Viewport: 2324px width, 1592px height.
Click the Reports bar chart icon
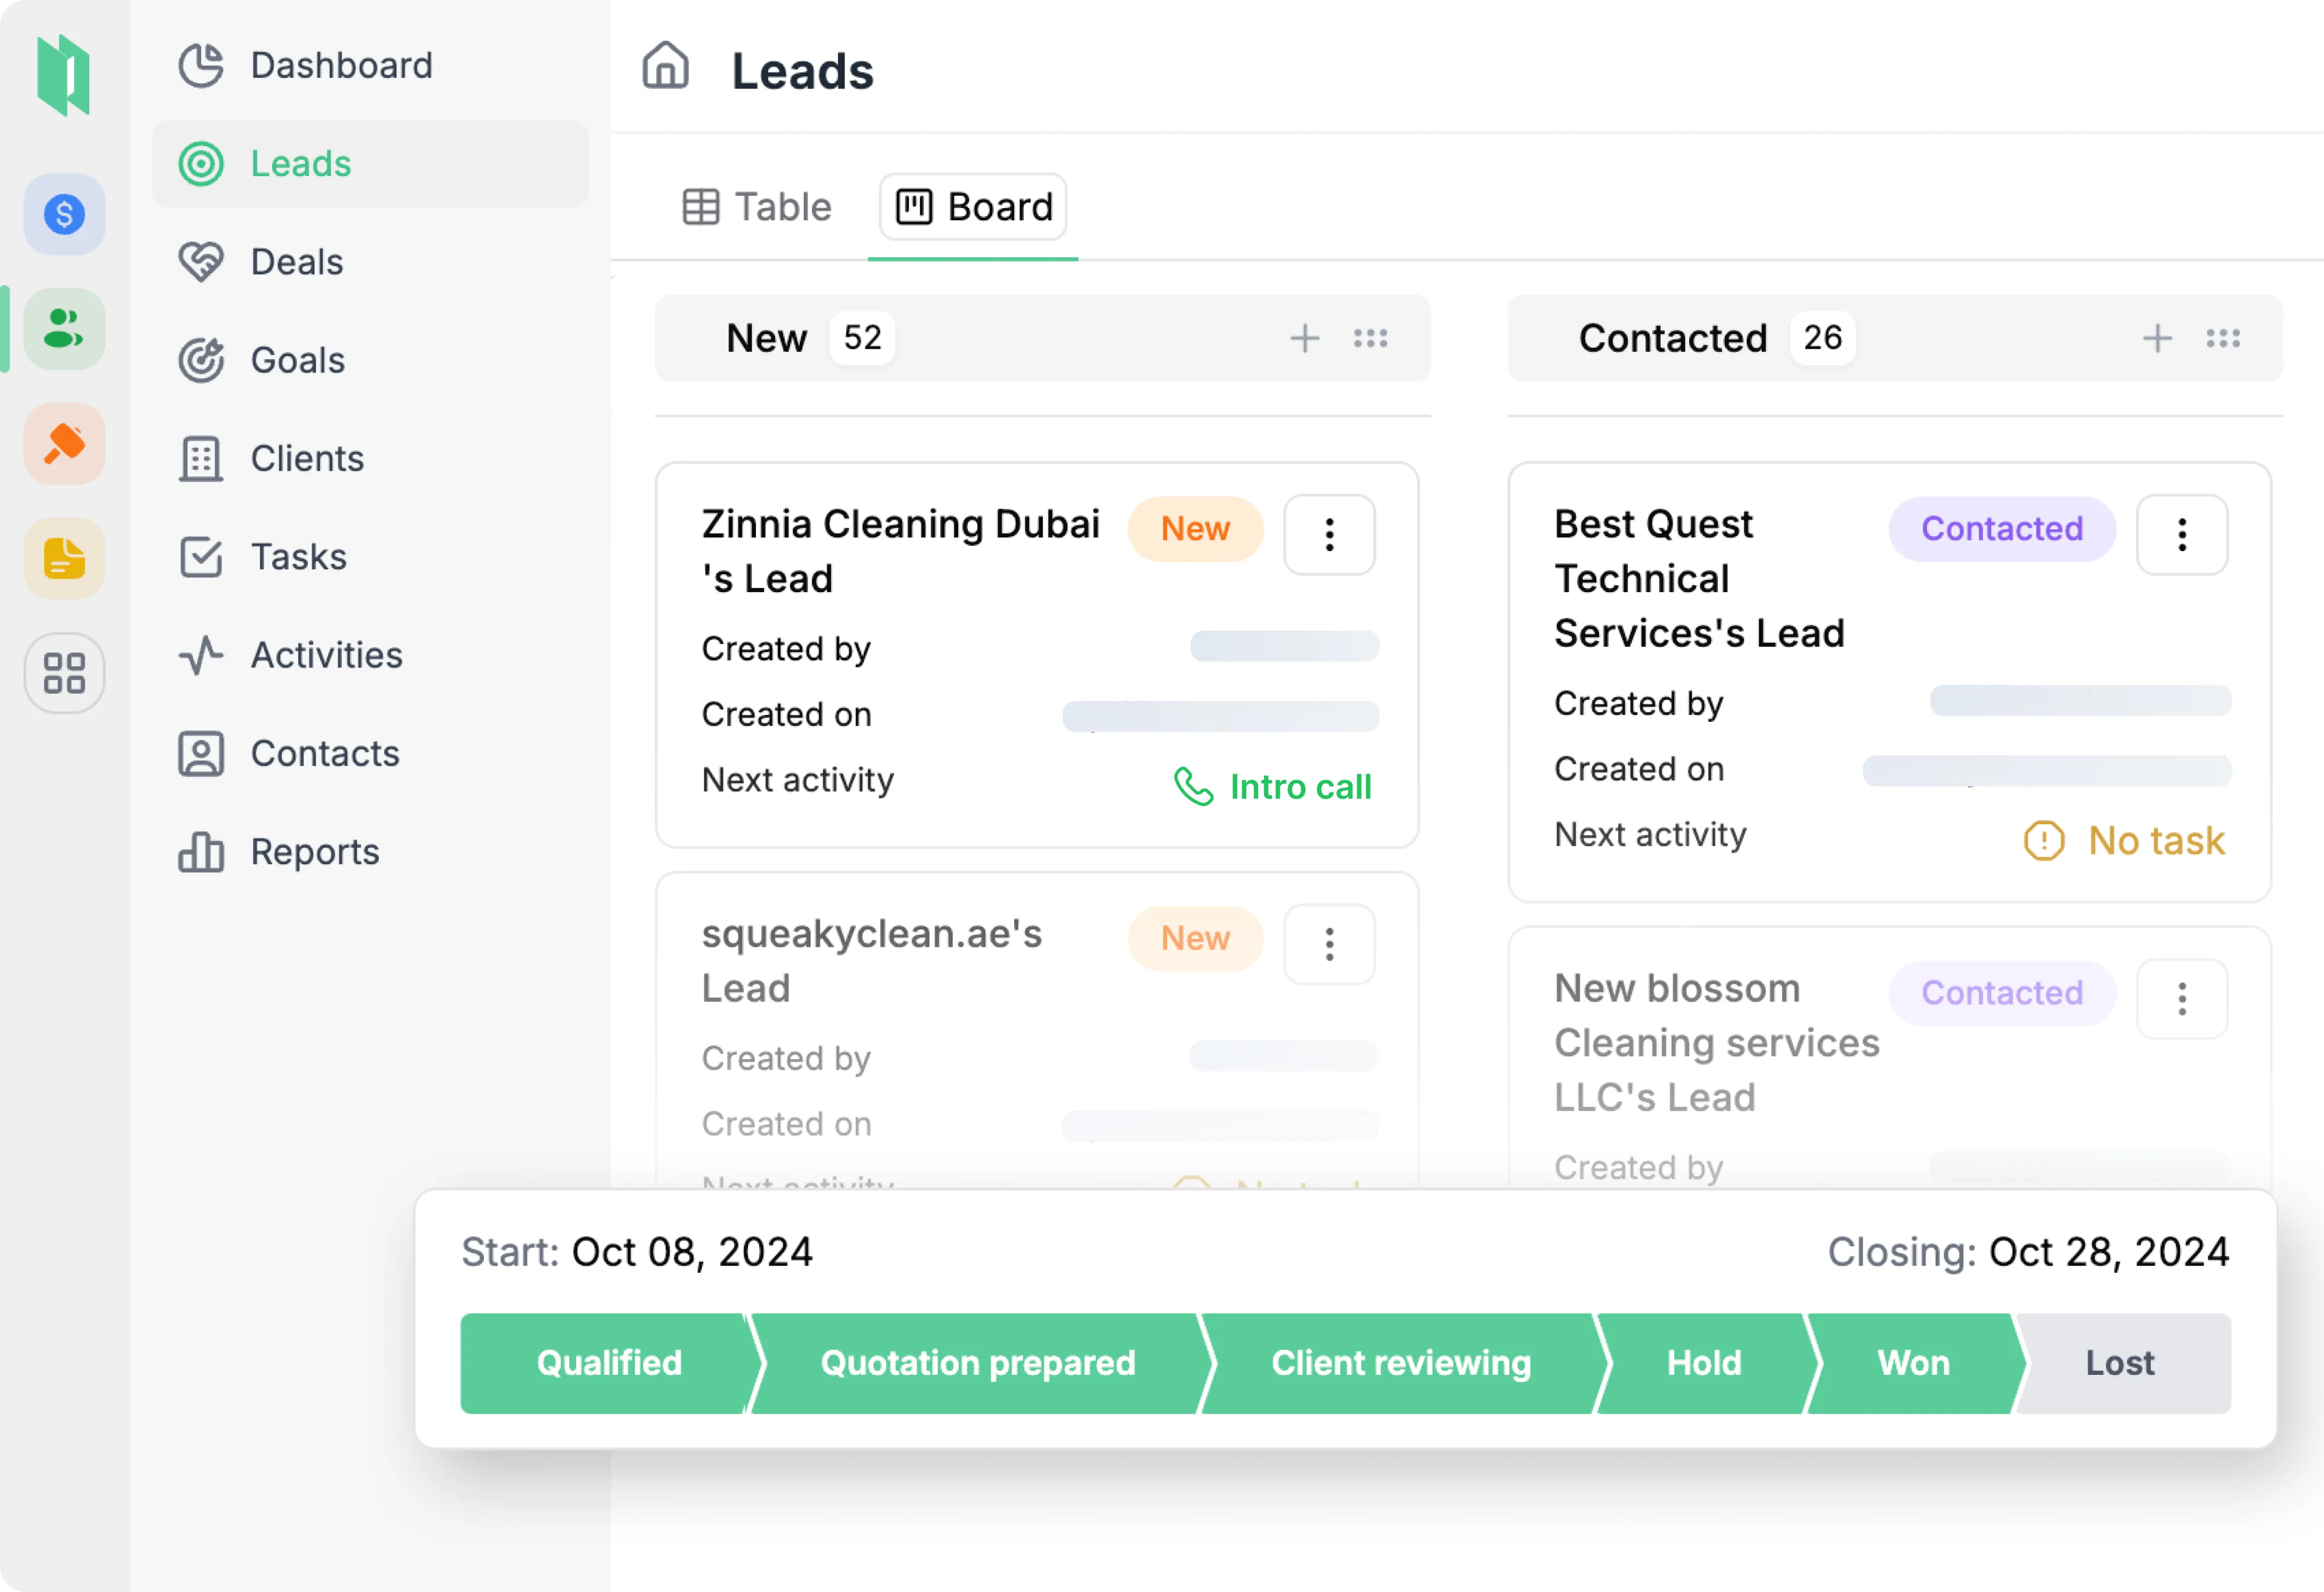(201, 852)
